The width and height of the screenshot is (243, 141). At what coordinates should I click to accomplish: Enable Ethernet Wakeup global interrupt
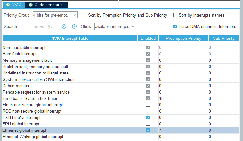point(148,137)
